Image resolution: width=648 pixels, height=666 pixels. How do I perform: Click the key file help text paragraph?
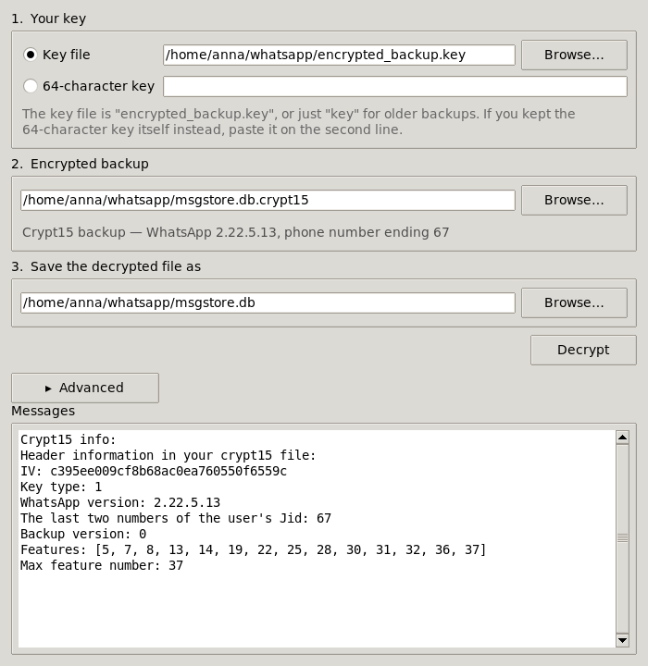[x=298, y=121]
